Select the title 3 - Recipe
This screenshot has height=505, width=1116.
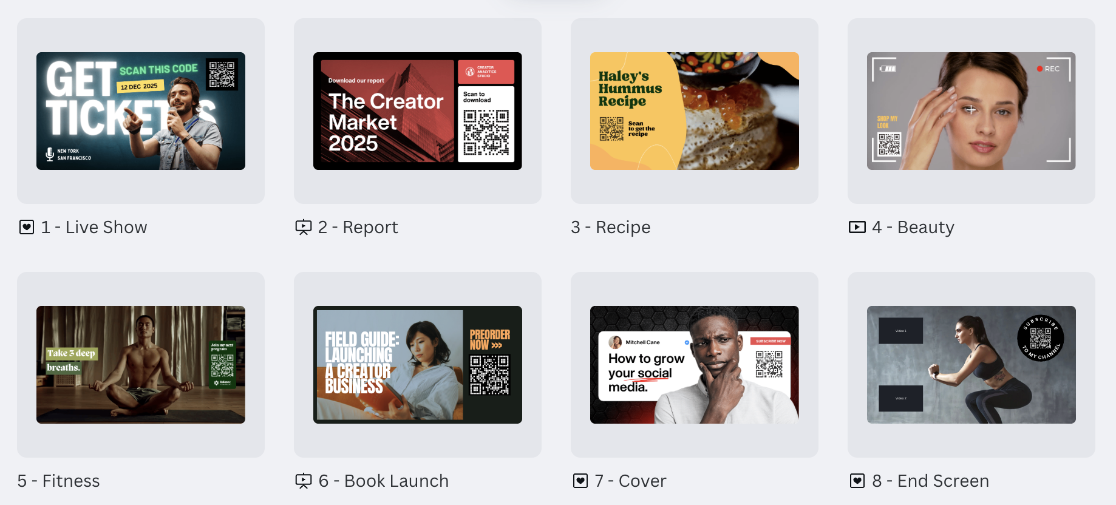pyautogui.click(x=611, y=228)
